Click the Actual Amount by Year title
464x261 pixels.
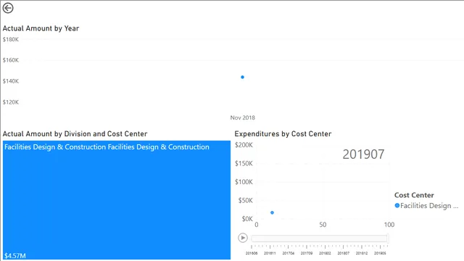(41, 28)
